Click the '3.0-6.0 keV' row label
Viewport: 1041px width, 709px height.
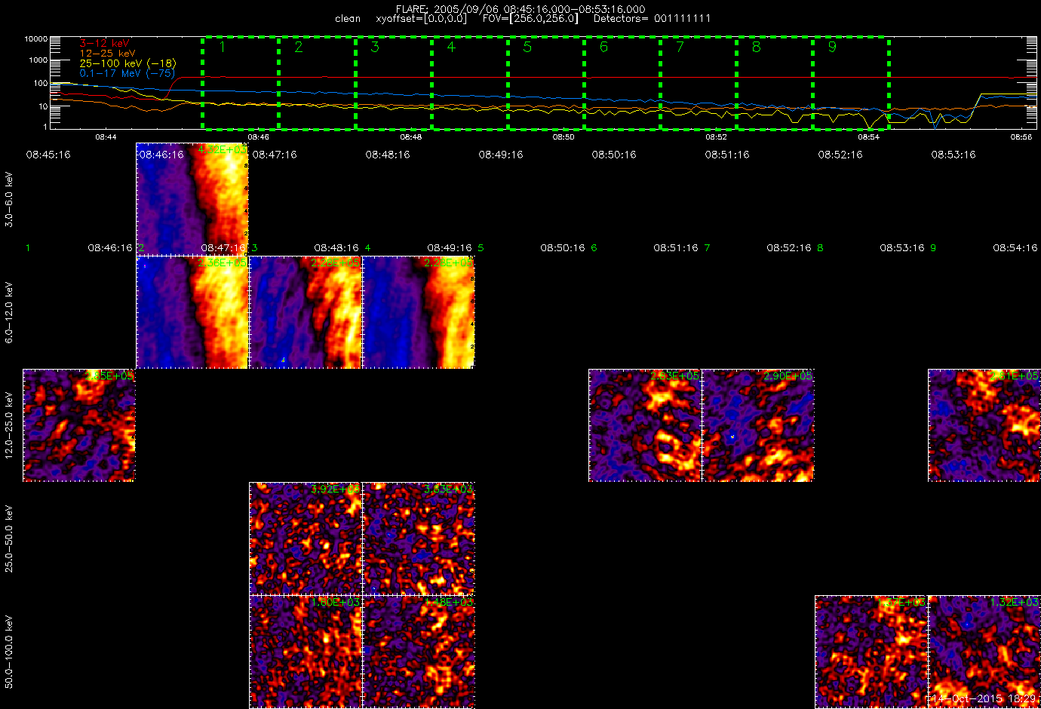pyautogui.click(x=9, y=199)
